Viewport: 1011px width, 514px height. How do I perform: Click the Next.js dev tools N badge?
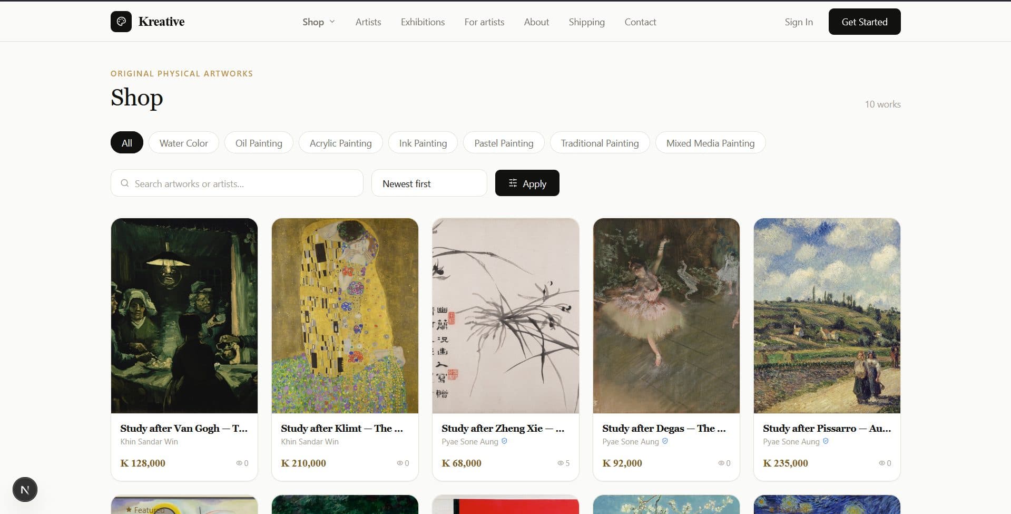pos(25,490)
